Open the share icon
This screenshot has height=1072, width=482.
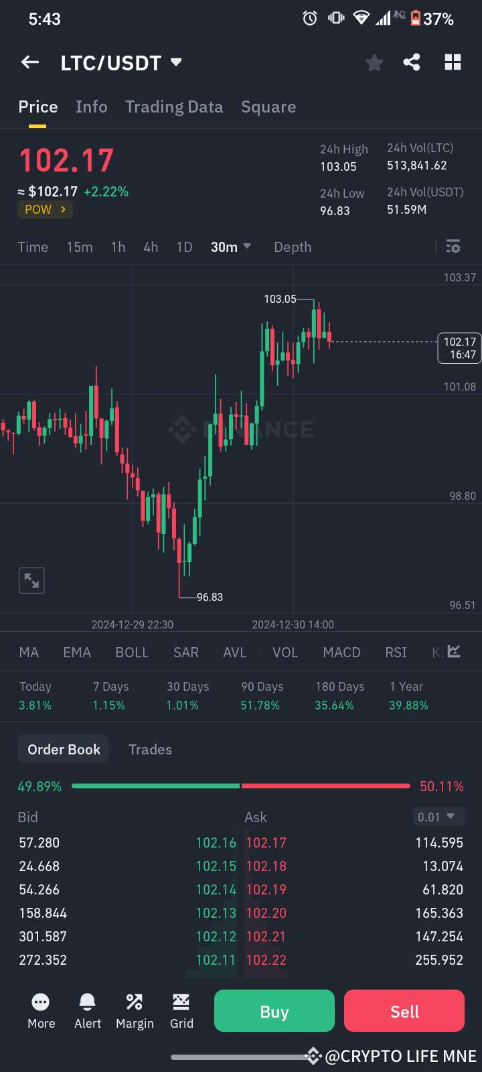tap(412, 62)
